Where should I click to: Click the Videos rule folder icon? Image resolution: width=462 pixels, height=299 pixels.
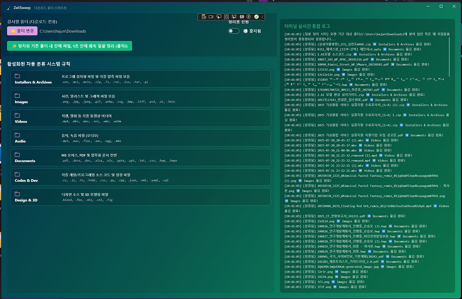coord(17,115)
